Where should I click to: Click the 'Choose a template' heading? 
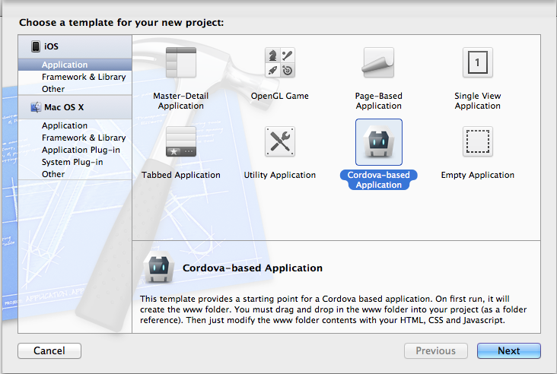(122, 23)
